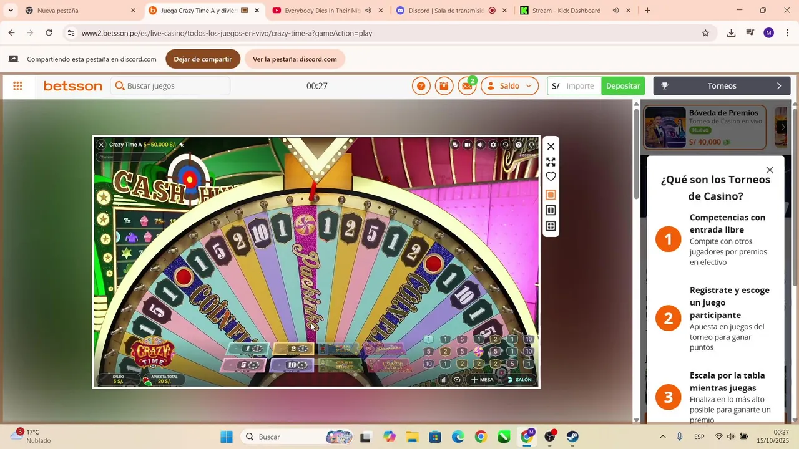Image resolution: width=799 pixels, height=449 pixels.
Task: View site information icon in address bar
Action: click(x=71, y=33)
